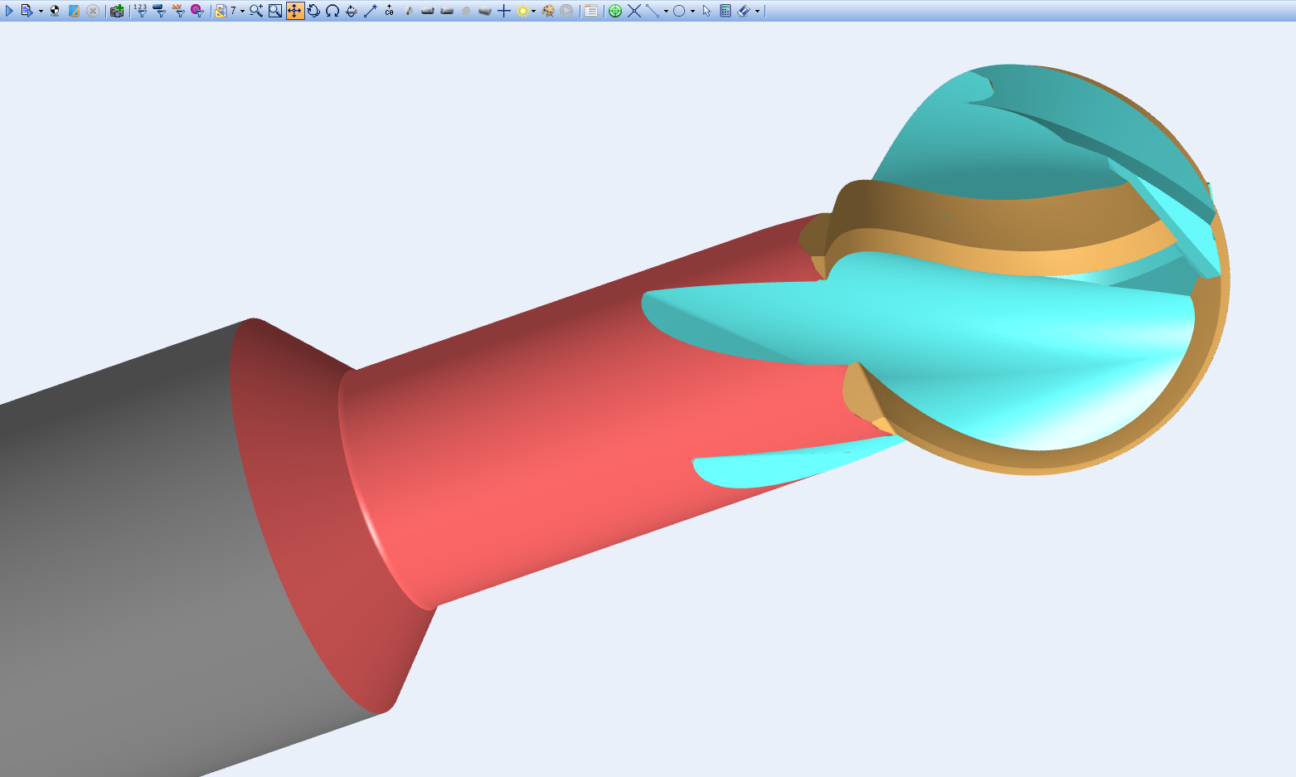Toggle the intersecting lines X icon

[x=633, y=11]
